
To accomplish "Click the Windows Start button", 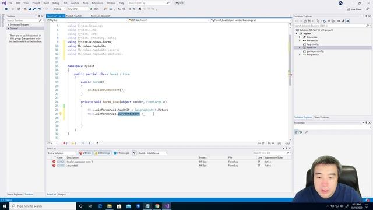I will 5,206.
